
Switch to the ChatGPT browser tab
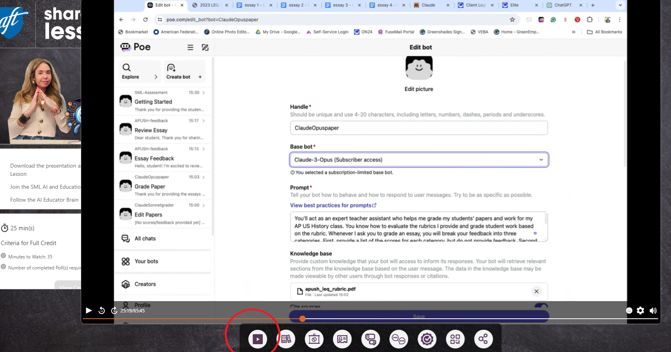pyautogui.click(x=562, y=5)
